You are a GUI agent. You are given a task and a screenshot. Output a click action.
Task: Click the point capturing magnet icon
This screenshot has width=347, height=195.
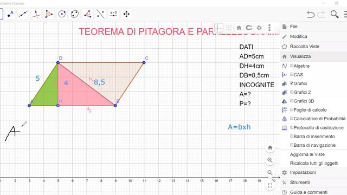click(x=249, y=28)
